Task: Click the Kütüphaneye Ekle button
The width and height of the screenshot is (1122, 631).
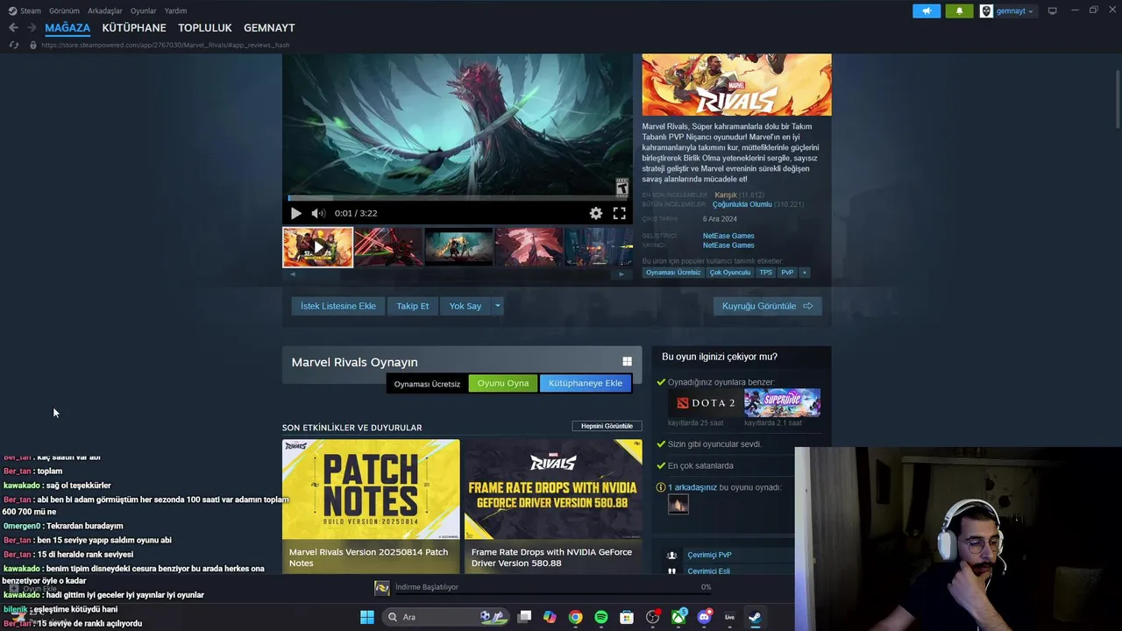Action: point(586,383)
